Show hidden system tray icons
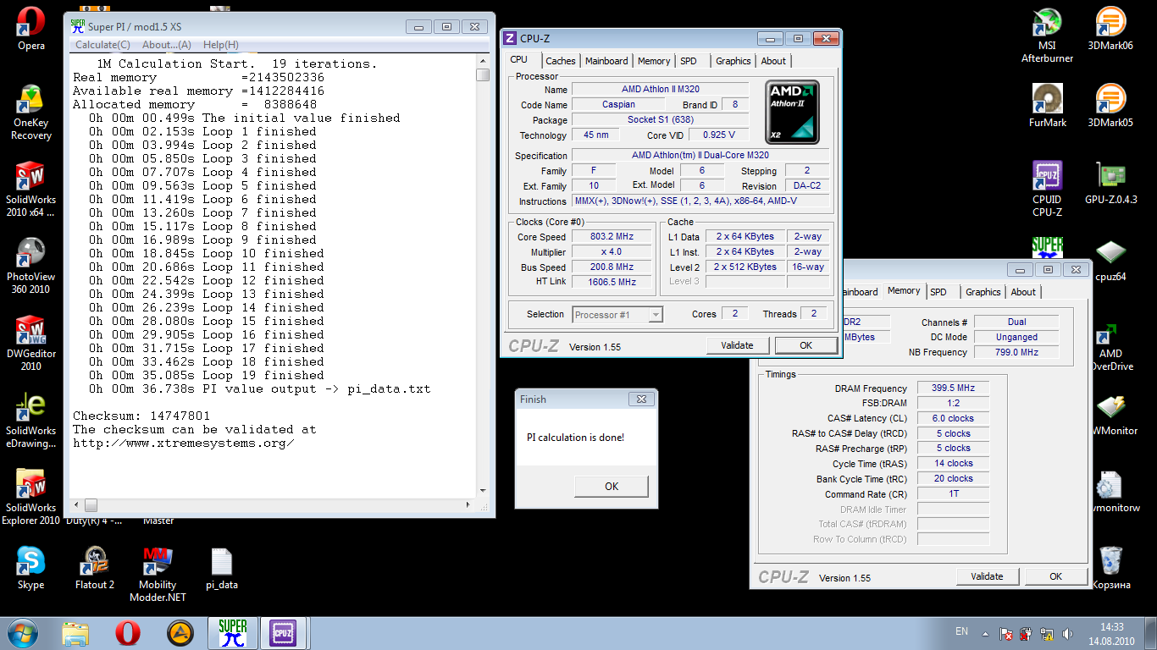 (x=985, y=633)
